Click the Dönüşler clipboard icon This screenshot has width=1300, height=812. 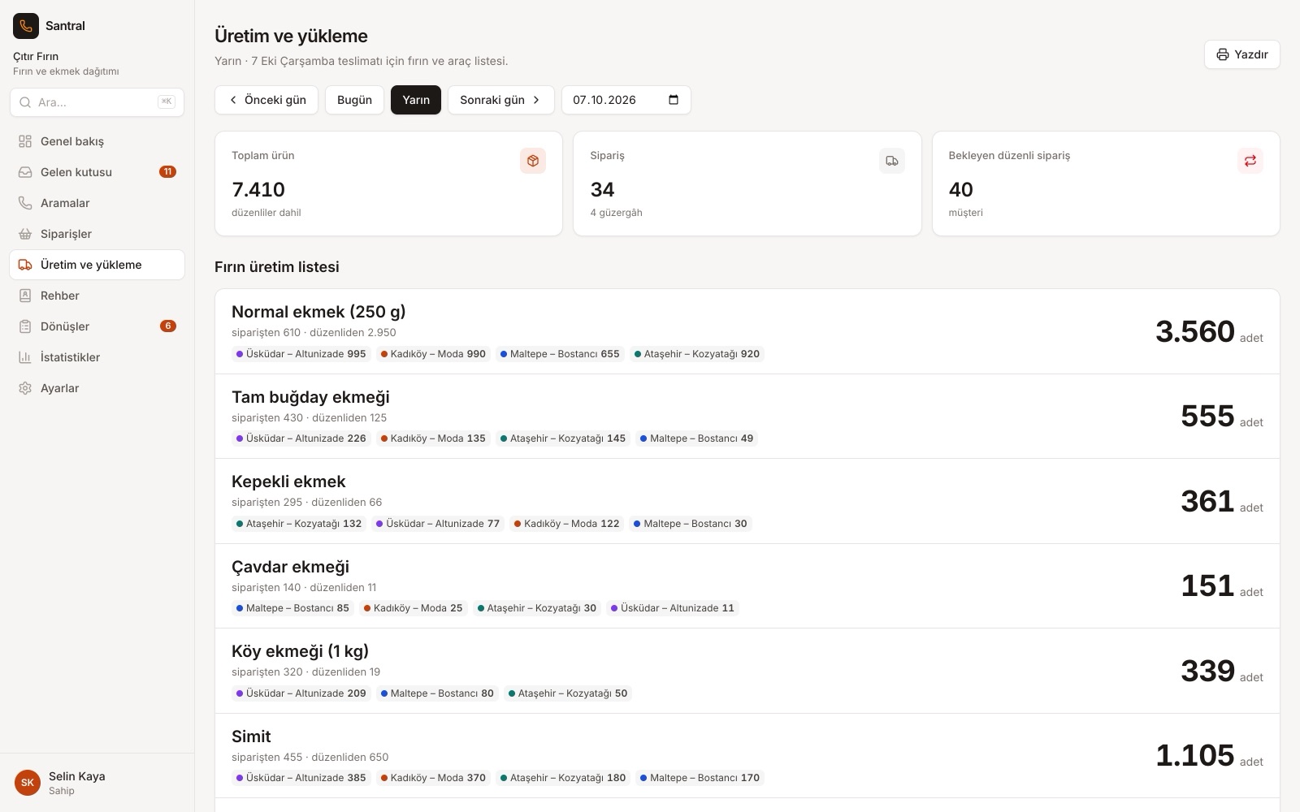pos(25,326)
